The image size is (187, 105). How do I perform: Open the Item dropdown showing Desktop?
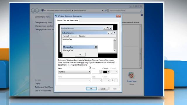coord(74,72)
